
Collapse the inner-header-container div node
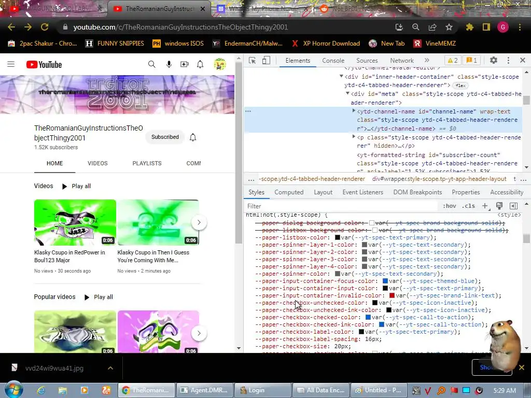pyautogui.click(x=341, y=77)
